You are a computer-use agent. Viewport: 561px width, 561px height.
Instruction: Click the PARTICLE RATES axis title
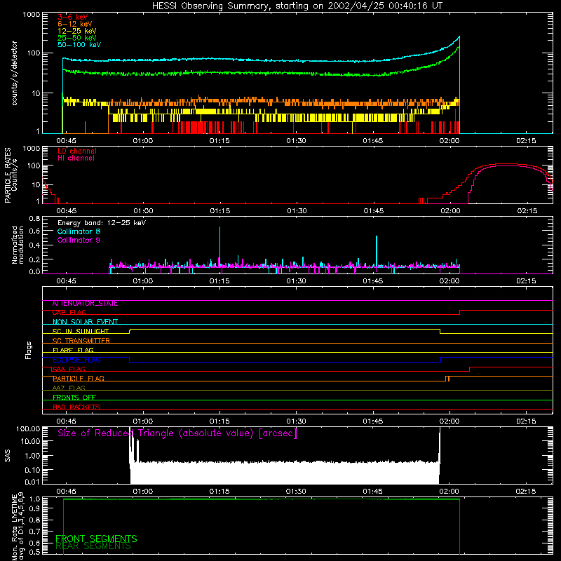tap(8, 175)
